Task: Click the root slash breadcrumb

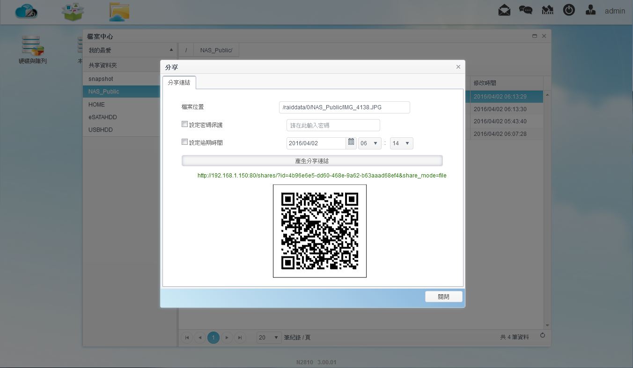Action: pyautogui.click(x=186, y=50)
